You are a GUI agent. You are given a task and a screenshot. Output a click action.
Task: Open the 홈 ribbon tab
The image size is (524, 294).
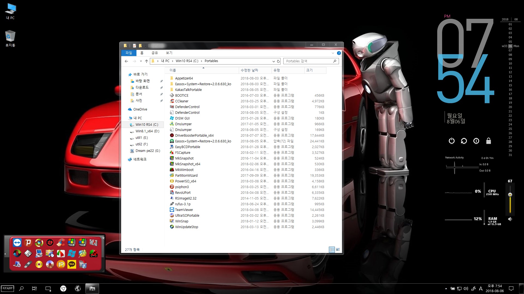coord(142,53)
